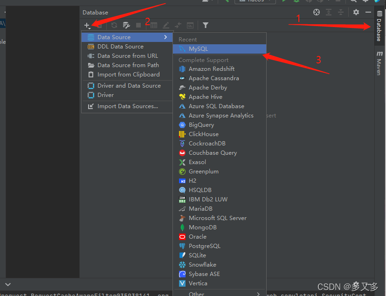Screen dimensions: 386x296
Task: Click Collapse All icon in Database header
Action: tap(341, 12)
